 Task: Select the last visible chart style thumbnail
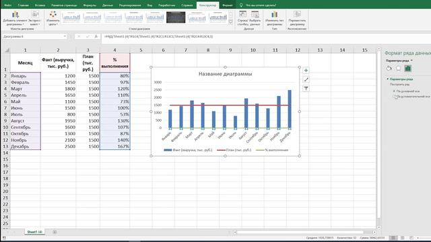click(218, 17)
